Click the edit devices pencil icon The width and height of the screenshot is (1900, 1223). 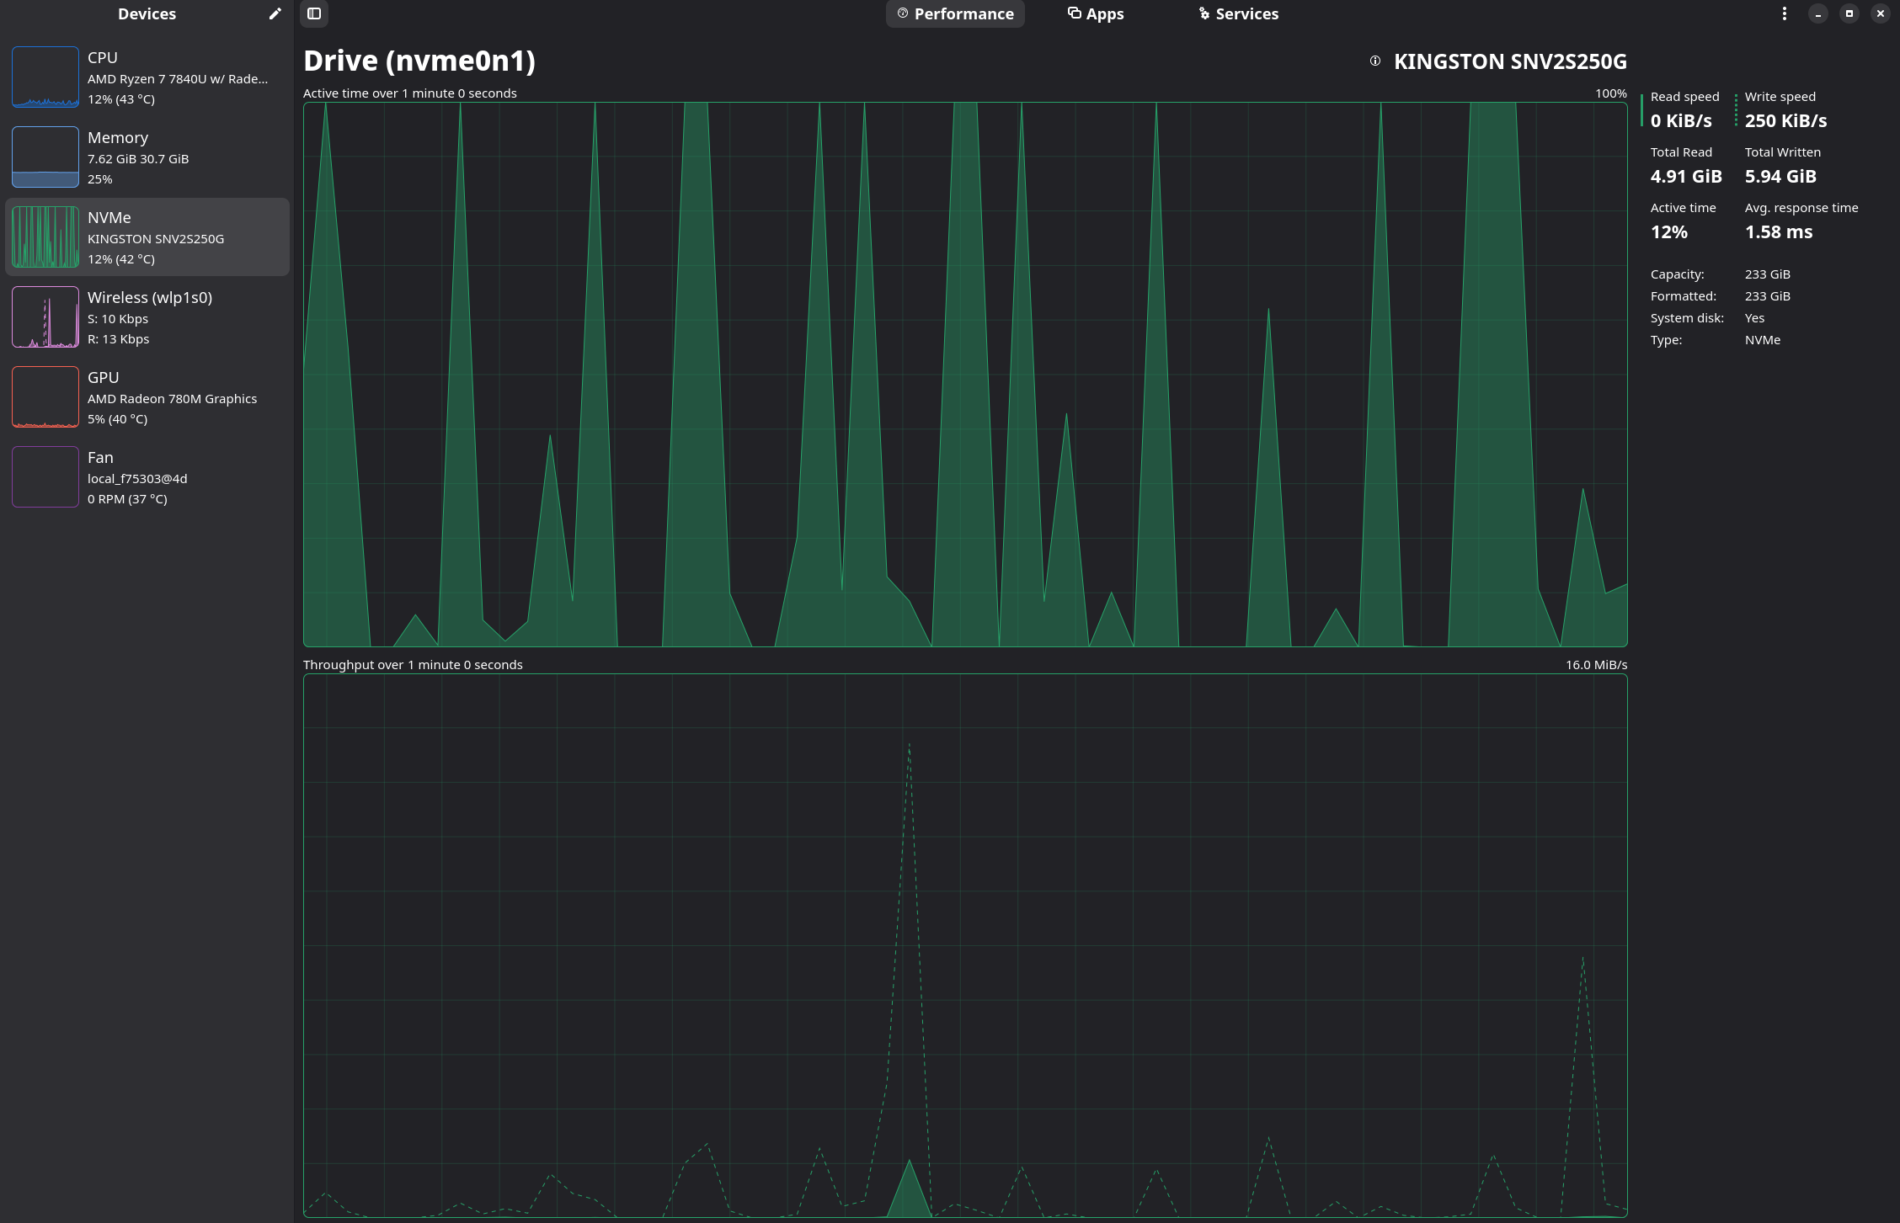[x=275, y=13]
